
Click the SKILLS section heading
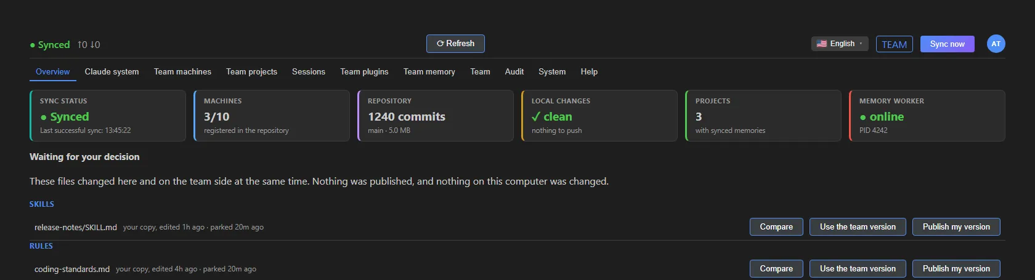click(42, 204)
